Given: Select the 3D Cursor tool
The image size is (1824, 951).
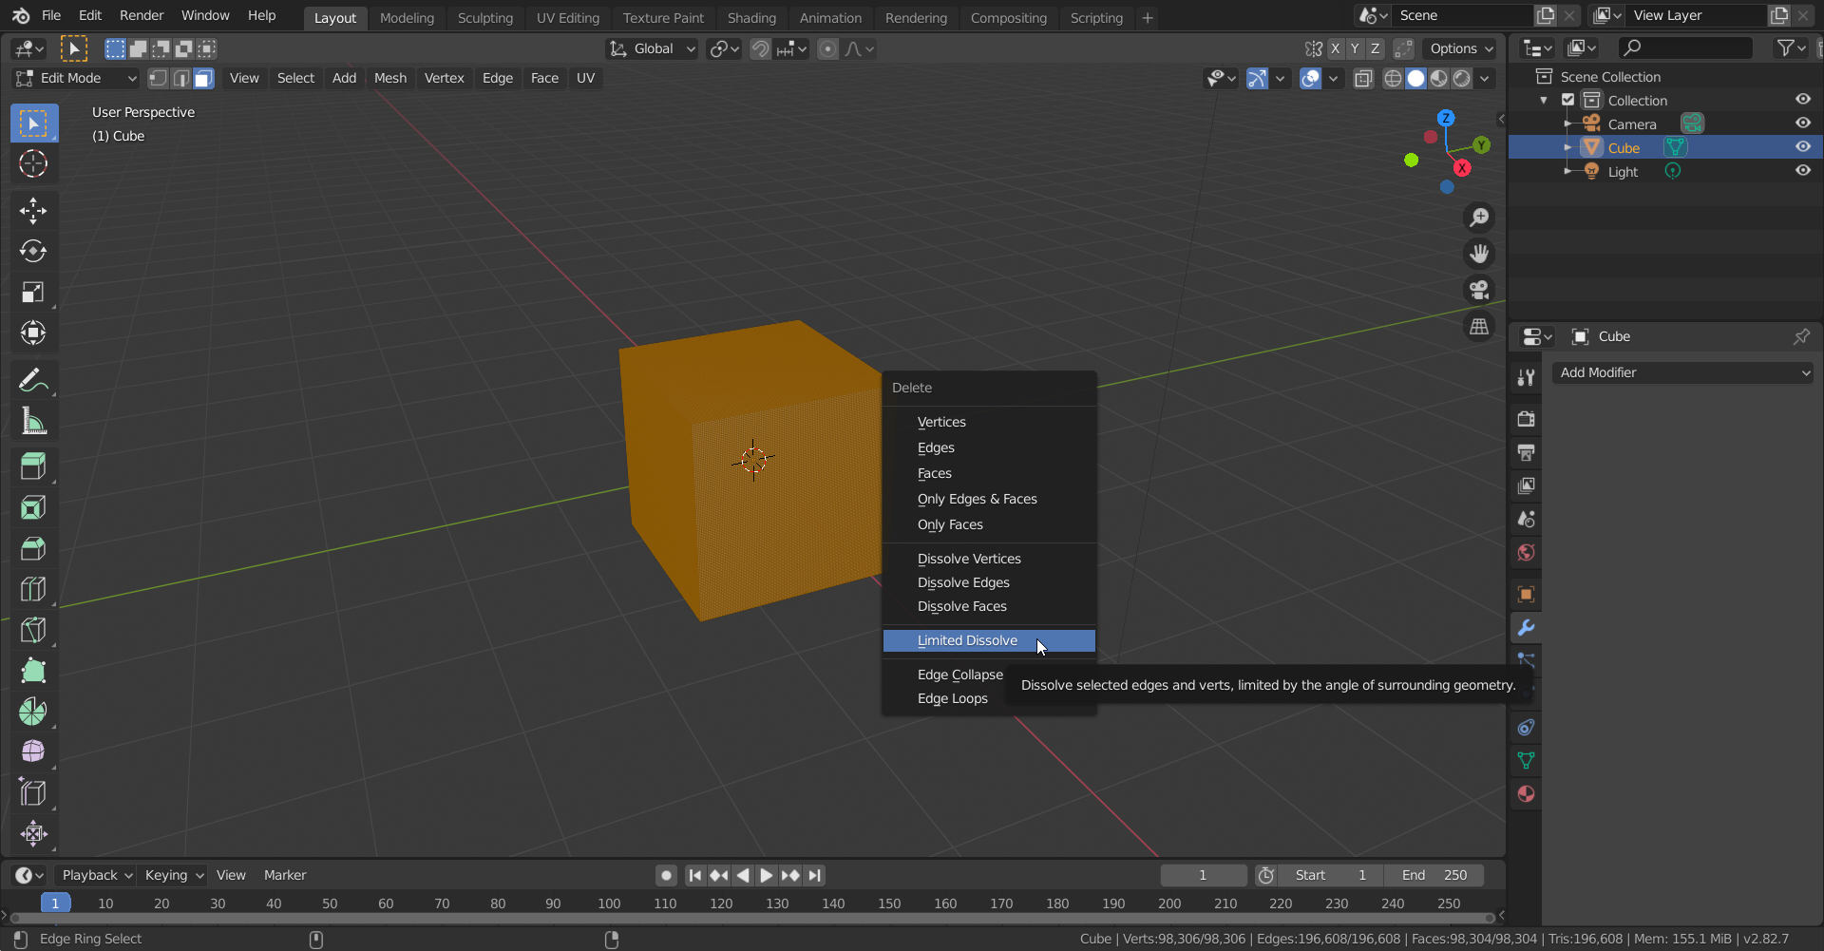Looking at the screenshot, I should pyautogui.click(x=33, y=164).
